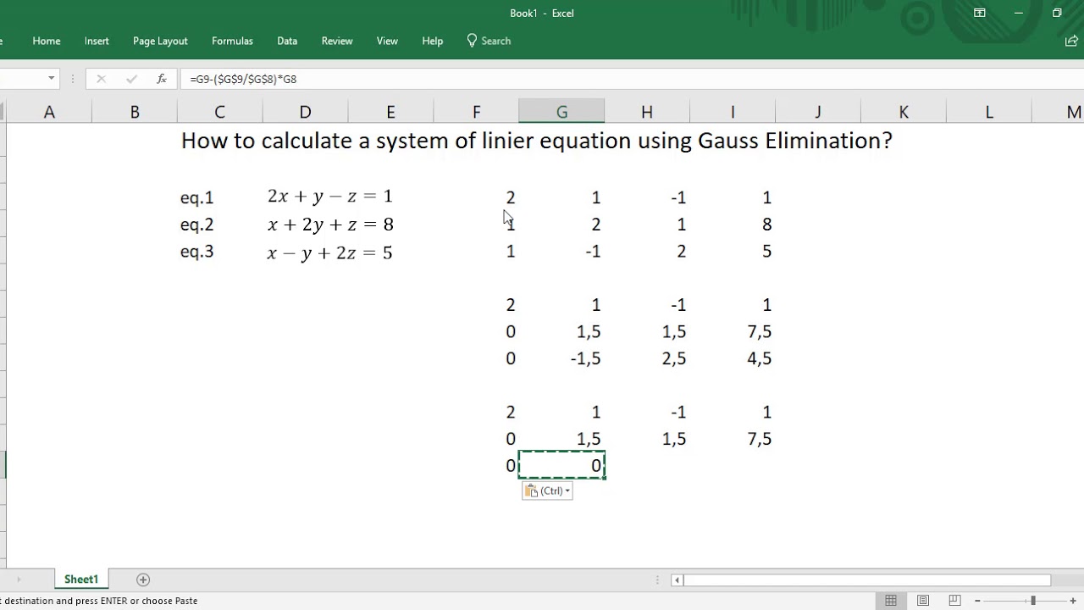Image resolution: width=1084 pixels, height=610 pixels.
Task: Click the Share icon in ribbon corner
Action: (x=1071, y=41)
